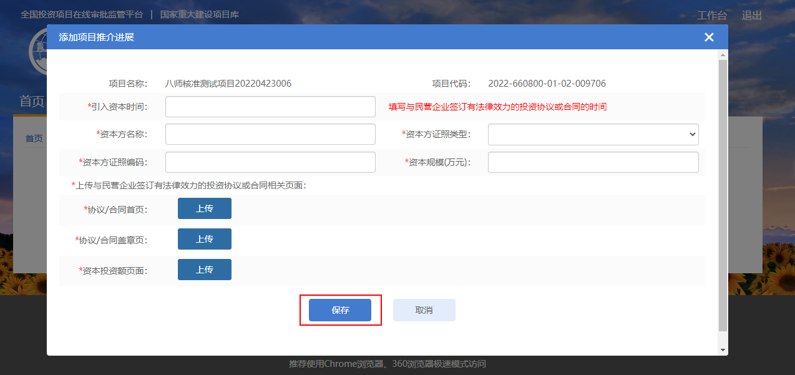Open the 国家重大建设项目库 header link
This screenshot has height=375, width=795.
[199, 14]
